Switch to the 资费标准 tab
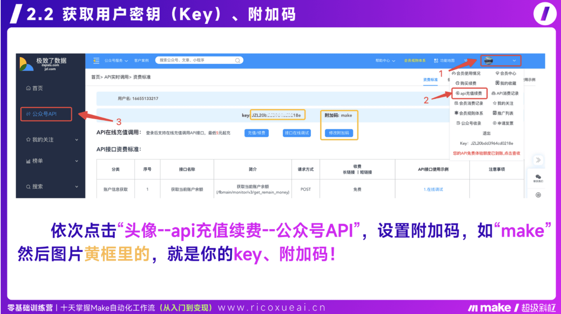The width and height of the screenshot is (561, 314). coord(430,79)
